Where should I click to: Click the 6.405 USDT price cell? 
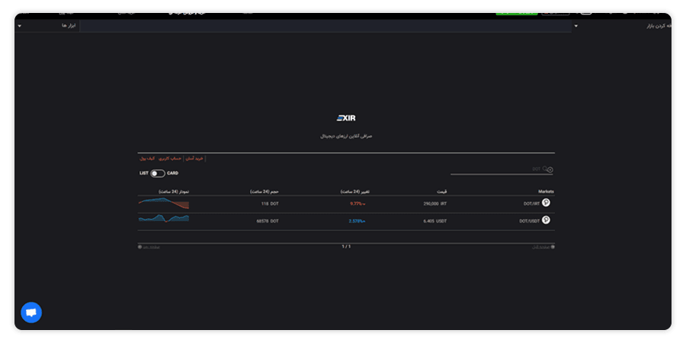435,221
